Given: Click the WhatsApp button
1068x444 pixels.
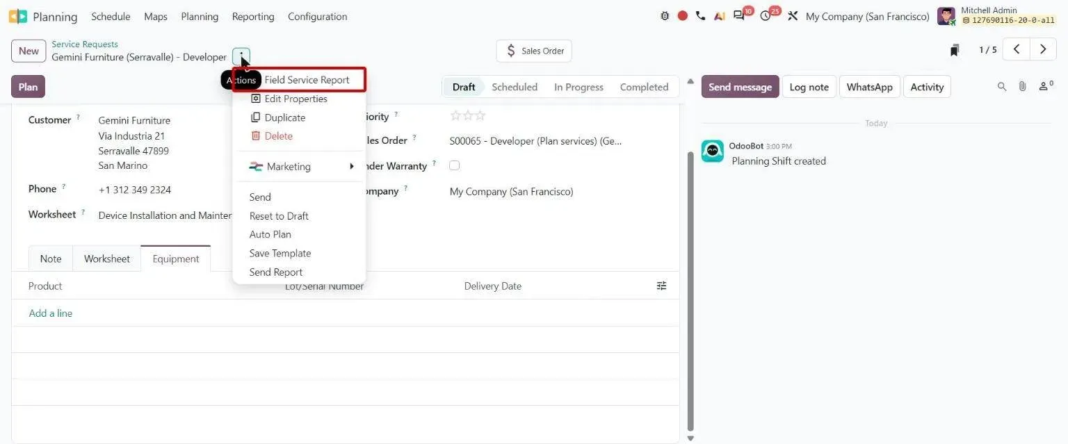Looking at the screenshot, I should [x=869, y=87].
